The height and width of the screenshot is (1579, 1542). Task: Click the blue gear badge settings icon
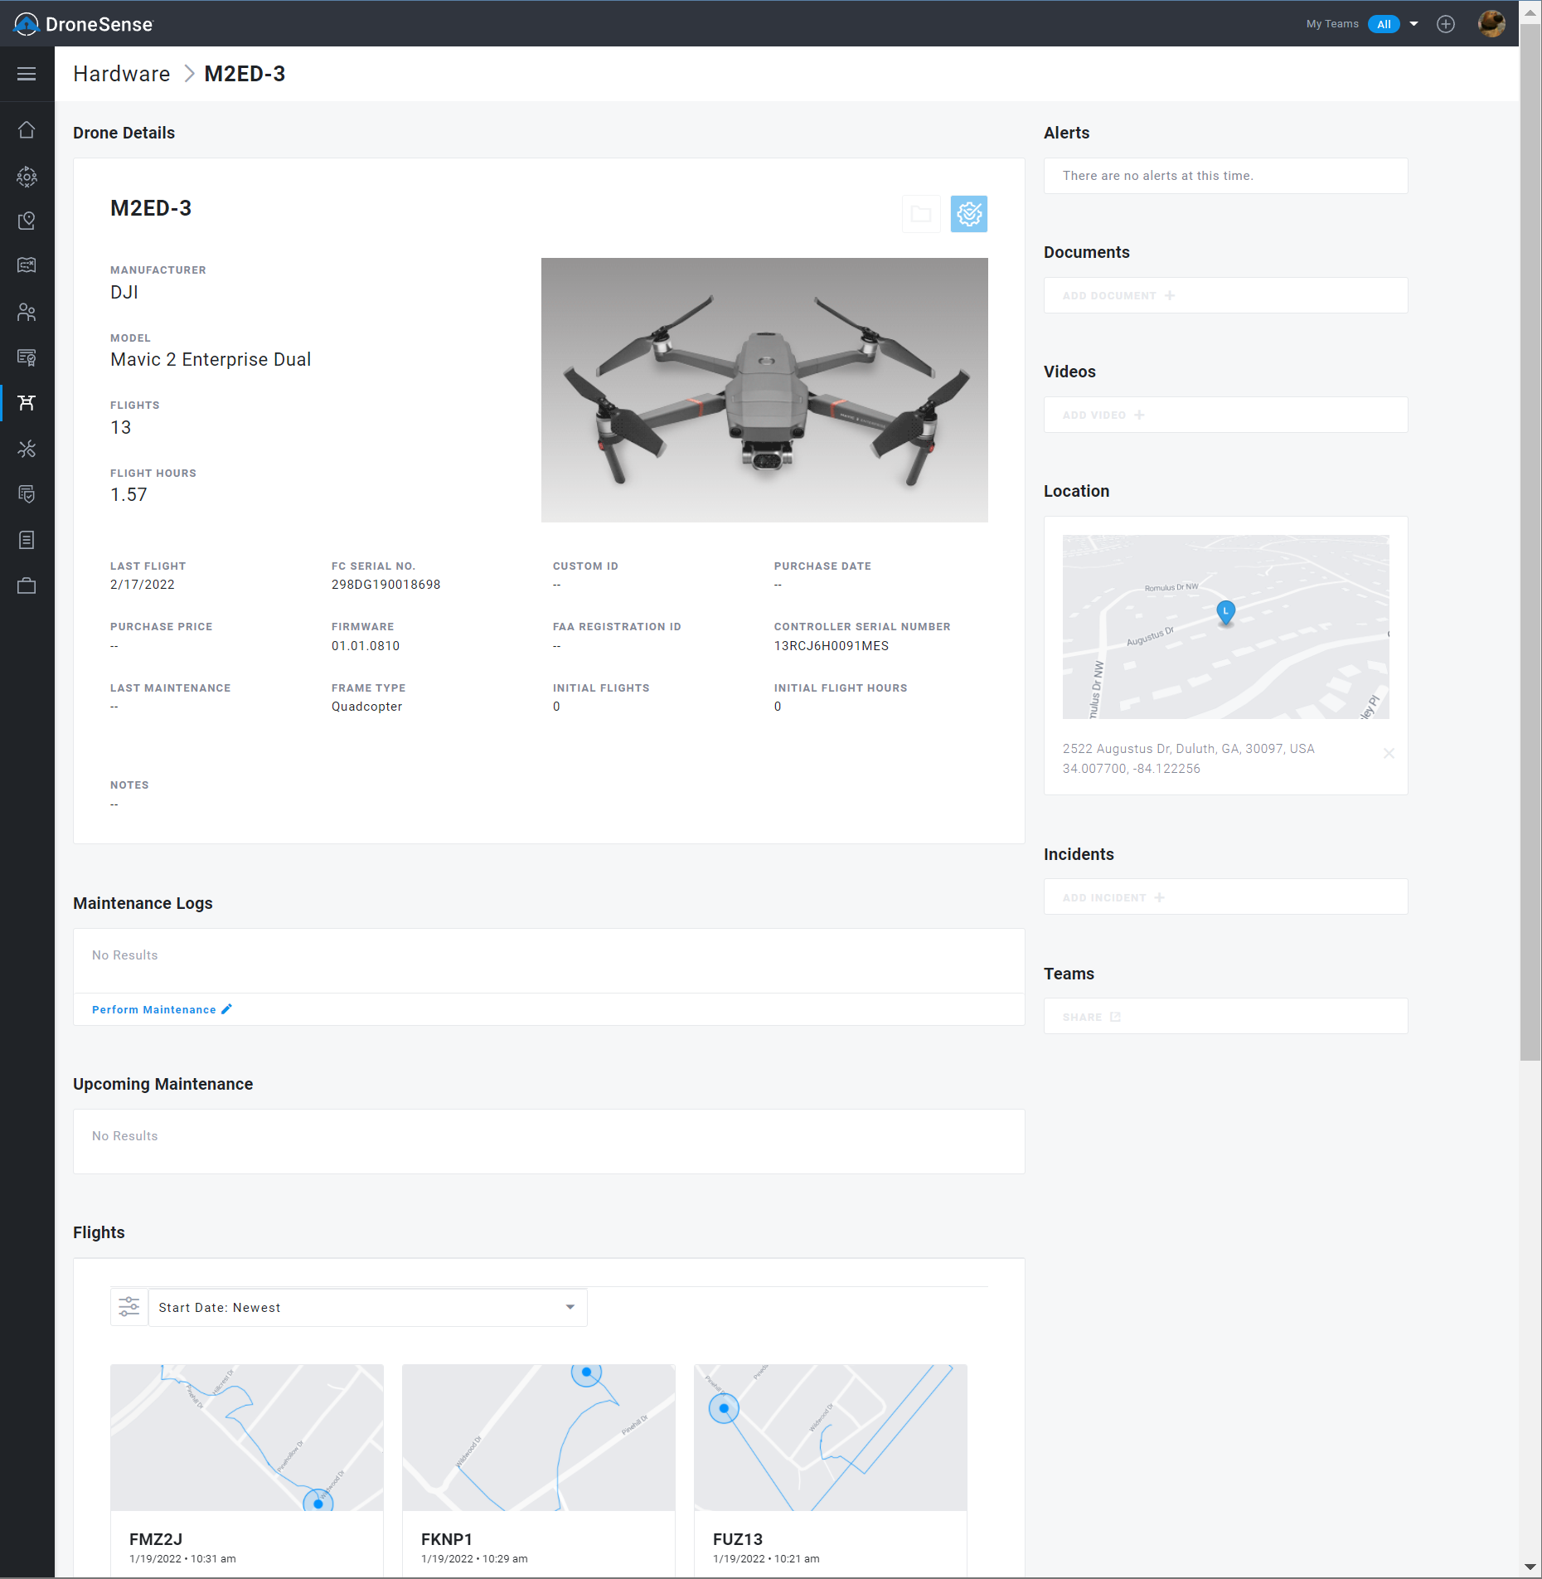coord(969,214)
